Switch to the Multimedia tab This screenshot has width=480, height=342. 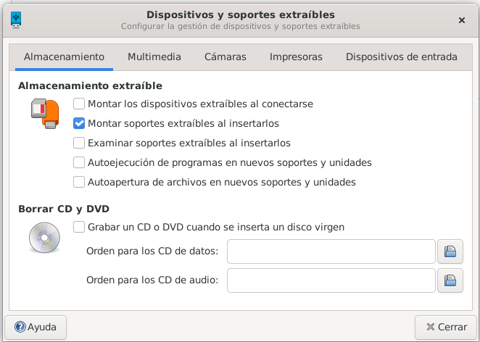pos(154,57)
